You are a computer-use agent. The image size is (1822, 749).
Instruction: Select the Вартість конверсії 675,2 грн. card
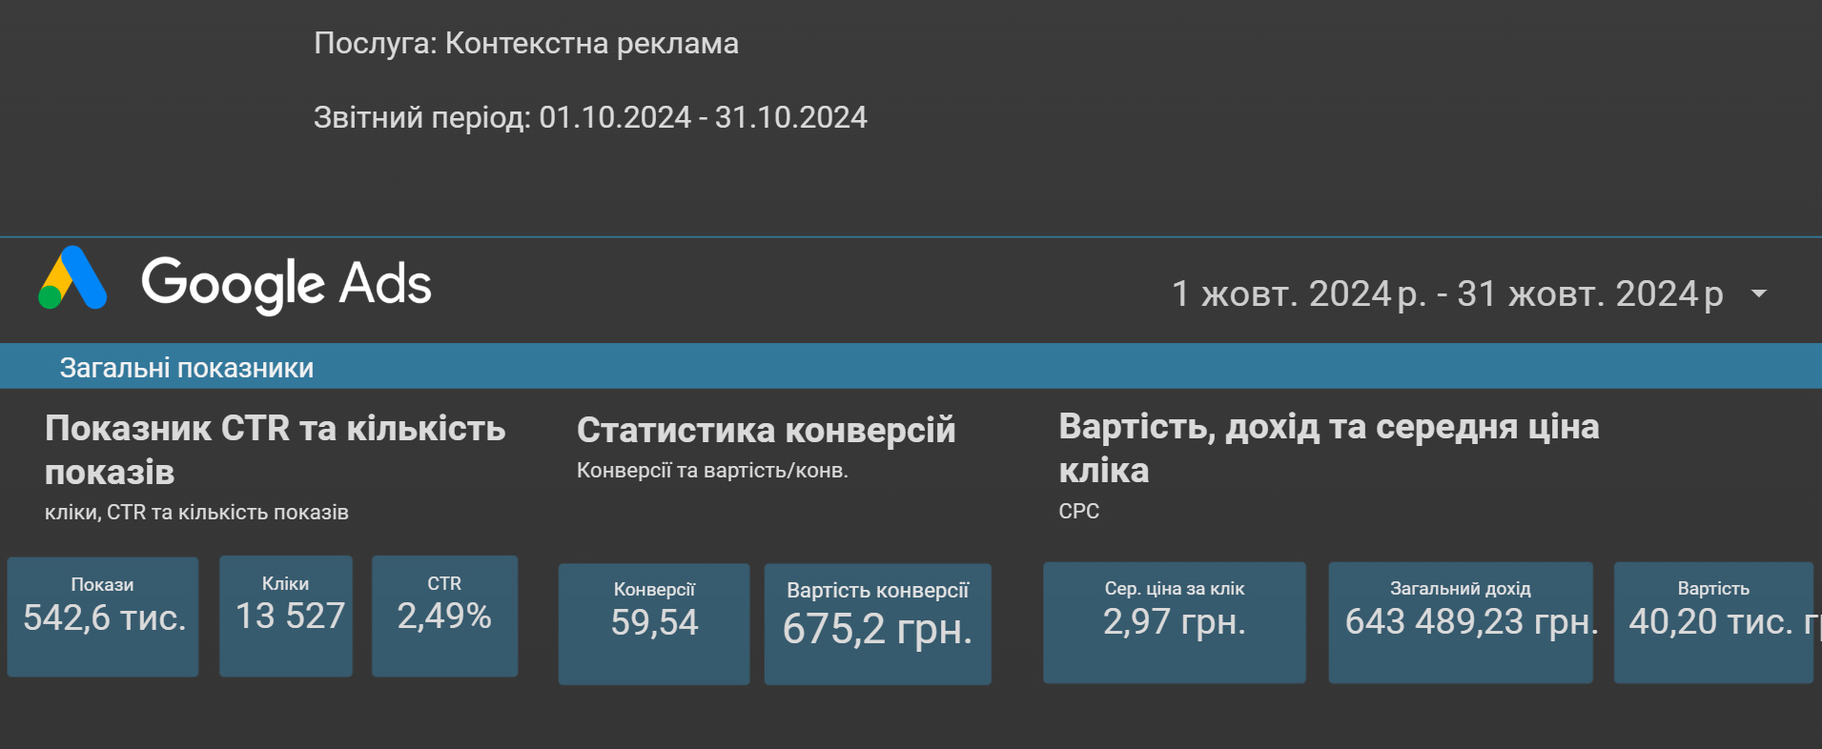[877, 624]
